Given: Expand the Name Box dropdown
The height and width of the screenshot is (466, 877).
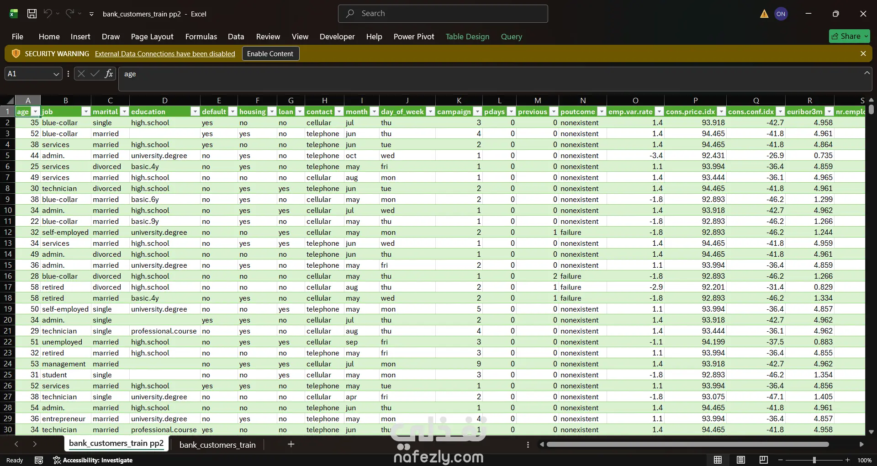Looking at the screenshot, I should coord(56,74).
